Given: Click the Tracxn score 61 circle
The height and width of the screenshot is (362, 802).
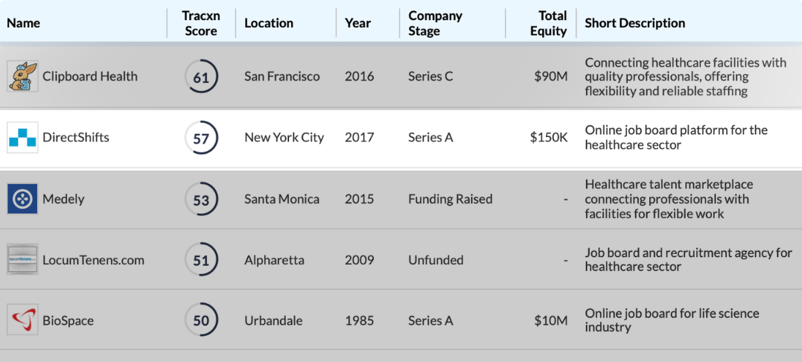Looking at the screenshot, I should pos(201,77).
